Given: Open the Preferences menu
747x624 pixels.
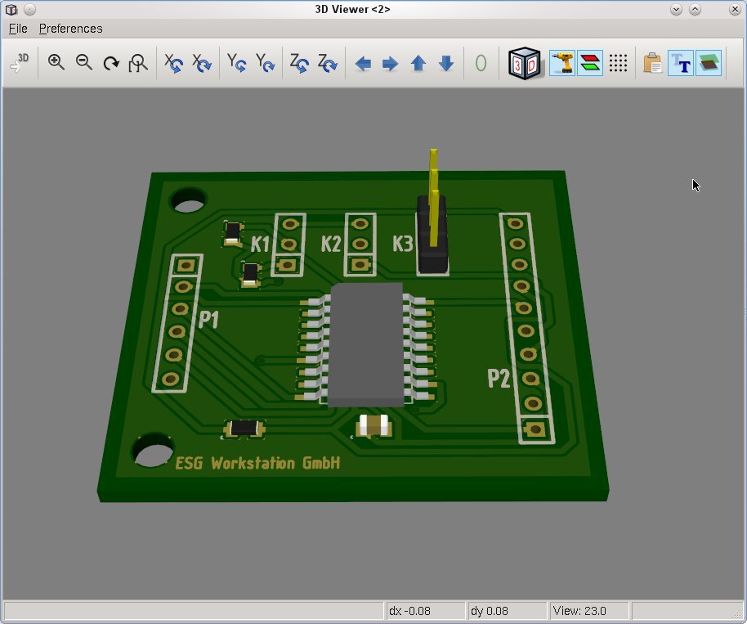Looking at the screenshot, I should [x=70, y=29].
